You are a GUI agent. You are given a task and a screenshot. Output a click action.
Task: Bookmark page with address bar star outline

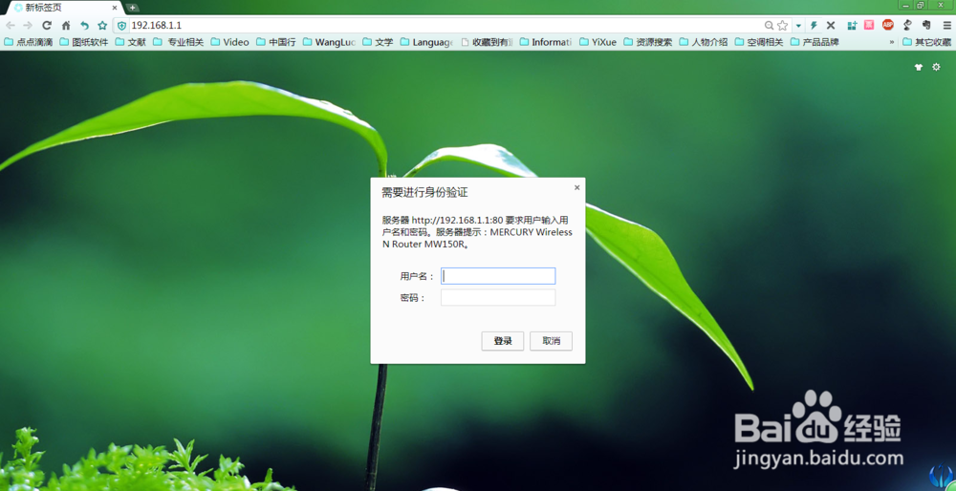783,26
